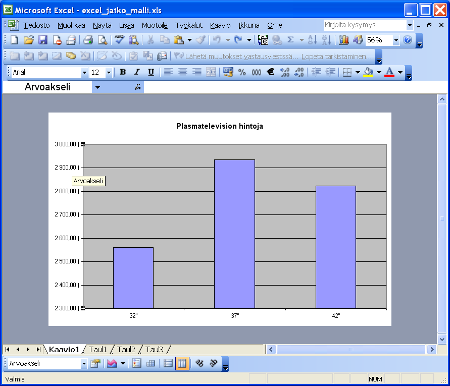This screenshot has height=386, width=450.
Task: Click the Paste clipboard icon
Action: coord(179,40)
